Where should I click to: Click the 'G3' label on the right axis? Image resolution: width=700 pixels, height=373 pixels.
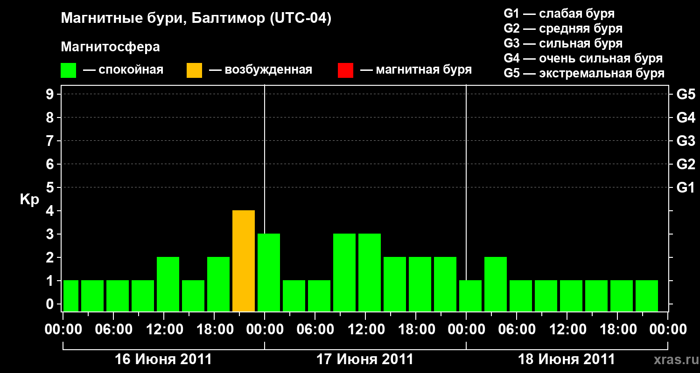(x=686, y=141)
